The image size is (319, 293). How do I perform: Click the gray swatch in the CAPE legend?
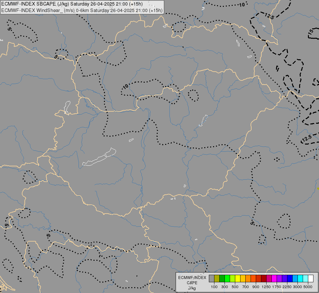pyautogui.click(x=211, y=279)
